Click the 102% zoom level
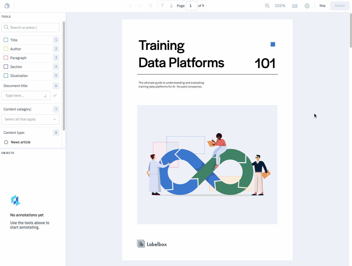Image resolution: width=352 pixels, height=266 pixels. click(x=280, y=6)
